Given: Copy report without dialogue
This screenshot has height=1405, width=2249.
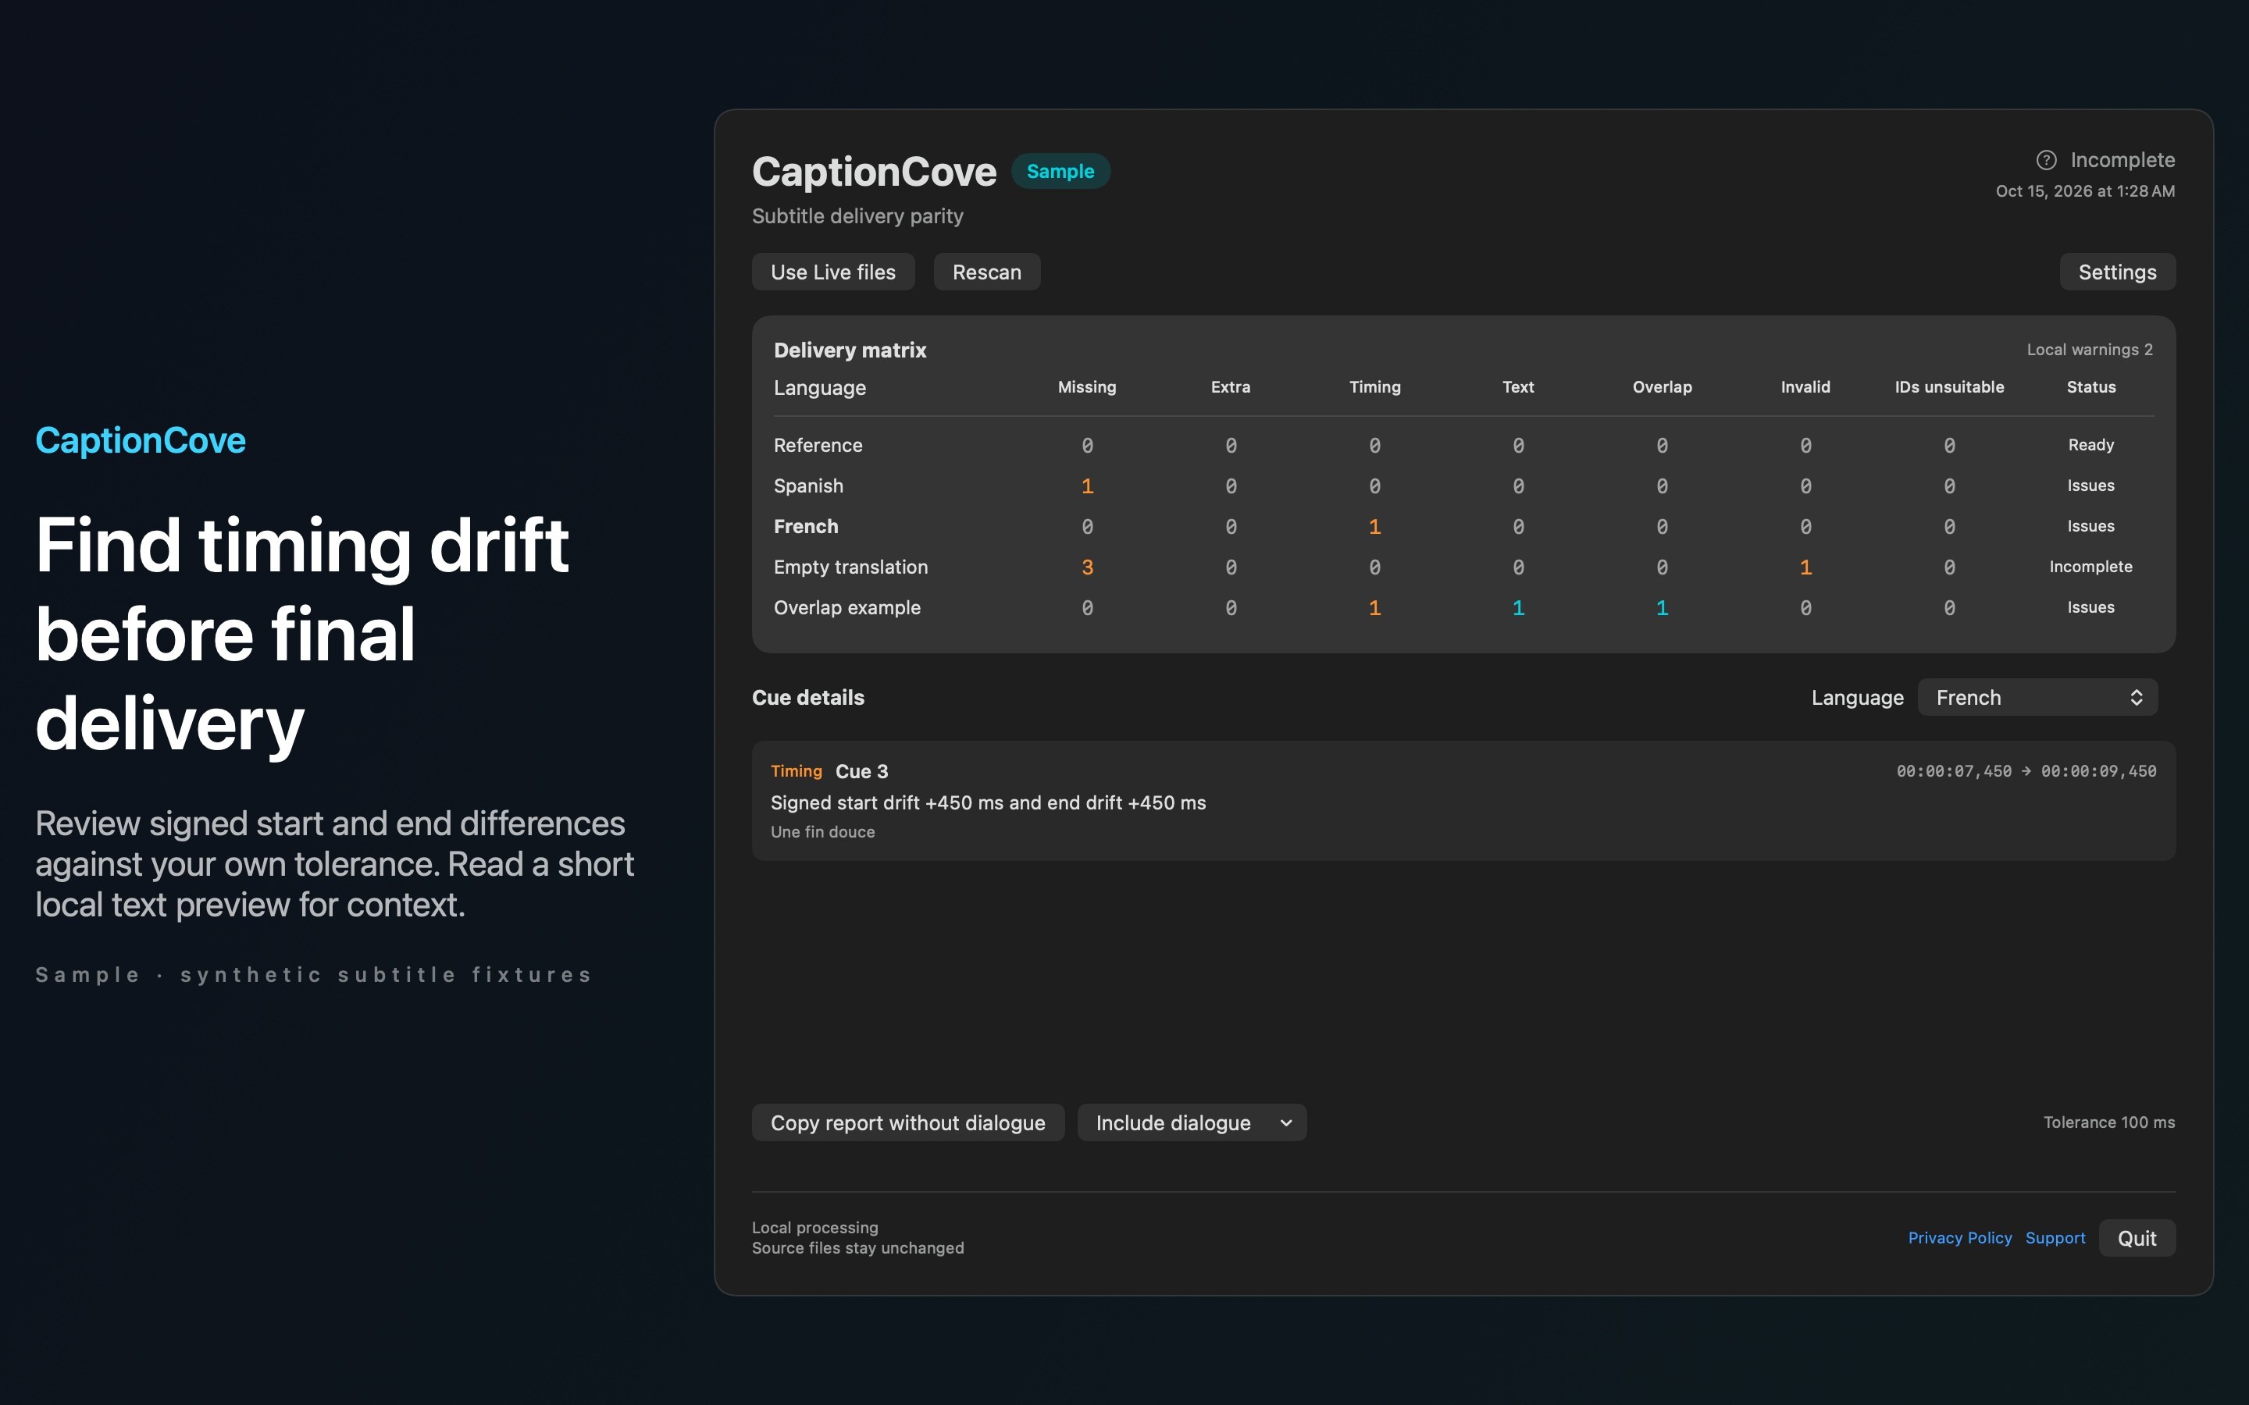Looking at the screenshot, I should [x=908, y=1122].
